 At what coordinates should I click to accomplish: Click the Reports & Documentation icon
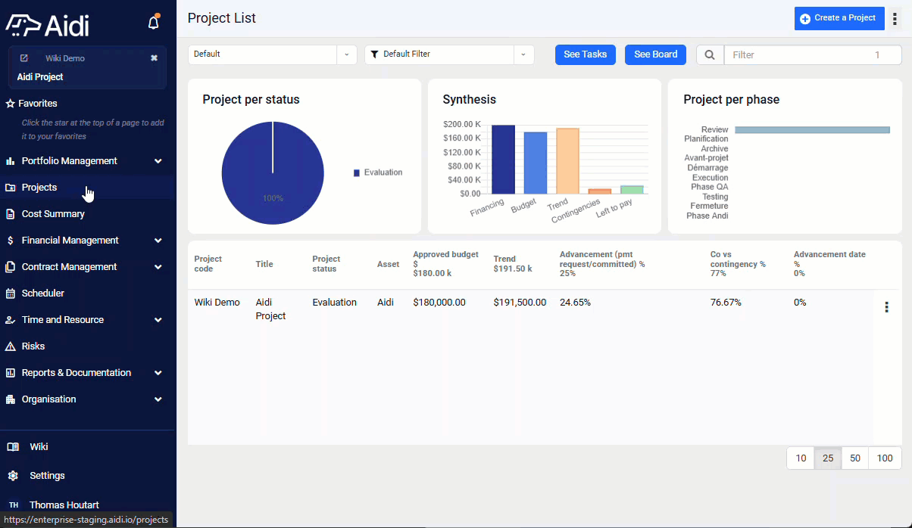click(x=11, y=373)
